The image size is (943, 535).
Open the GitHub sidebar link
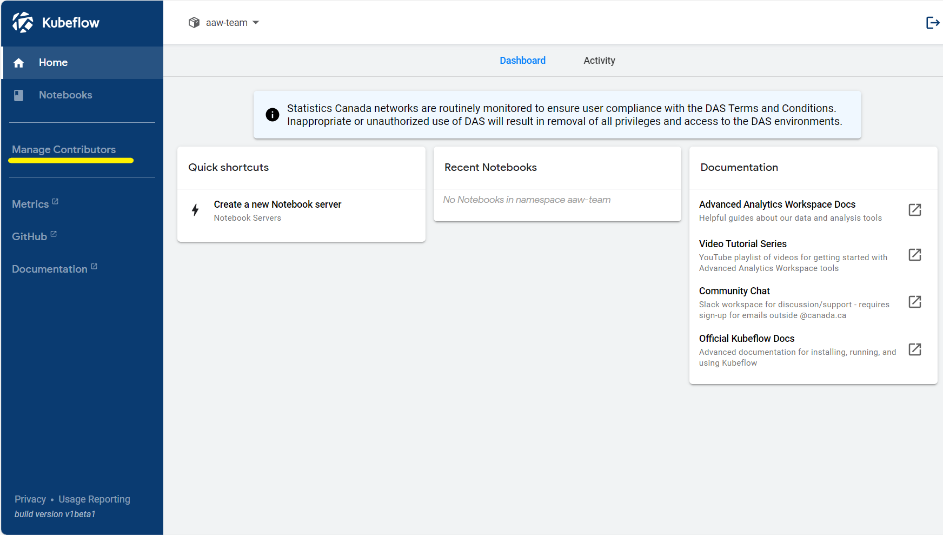pos(34,236)
